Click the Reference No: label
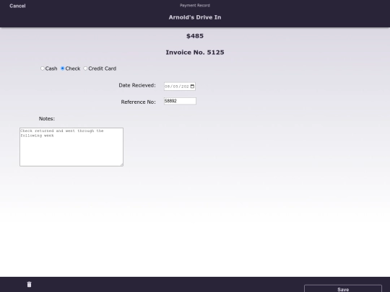This screenshot has height=292, width=390. tap(138, 102)
